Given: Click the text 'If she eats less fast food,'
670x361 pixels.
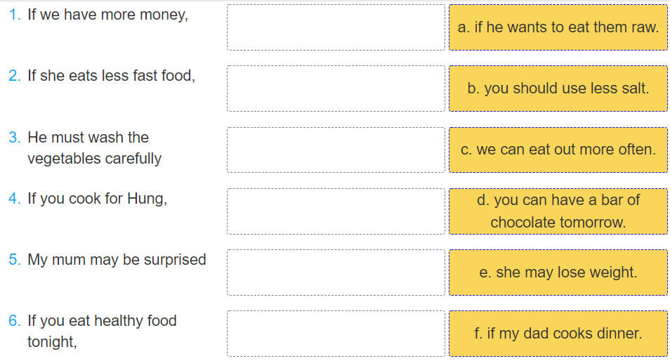Looking at the screenshot, I should click(111, 76).
